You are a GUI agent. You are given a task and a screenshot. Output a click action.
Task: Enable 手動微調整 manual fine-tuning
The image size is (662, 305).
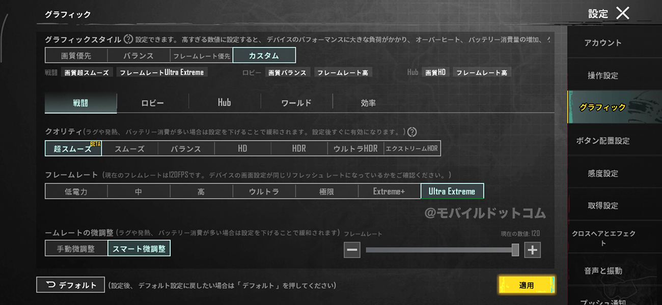tap(76, 249)
